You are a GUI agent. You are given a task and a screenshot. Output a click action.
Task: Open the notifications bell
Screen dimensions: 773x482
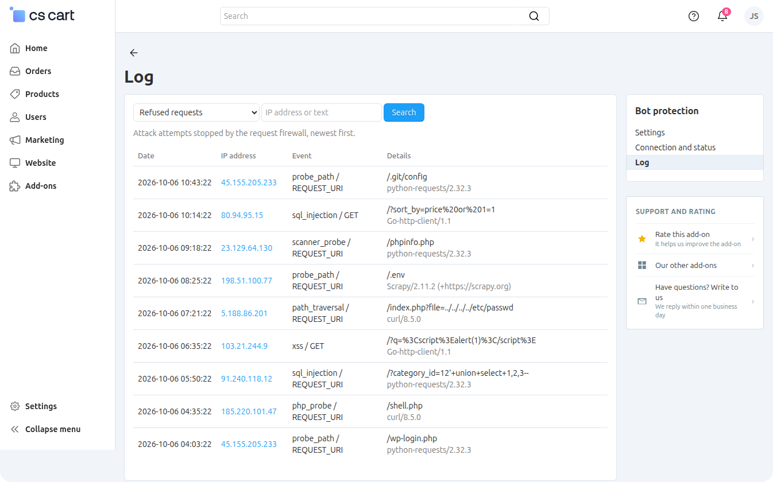pos(722,16)
